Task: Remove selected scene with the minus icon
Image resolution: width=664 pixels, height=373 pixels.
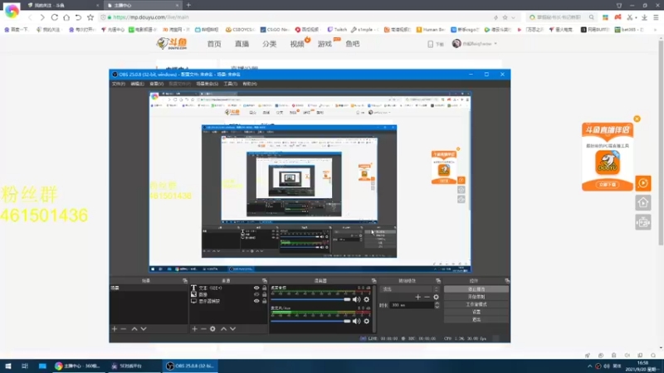Action: pyautogui.click(x=123, y=328)
